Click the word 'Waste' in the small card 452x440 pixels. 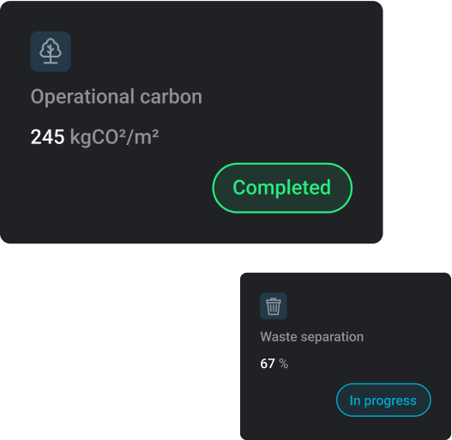(x=279, y=337)
